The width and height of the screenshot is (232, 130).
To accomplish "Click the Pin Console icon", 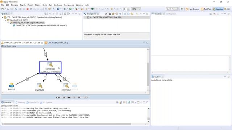I will tap(129, 102).
